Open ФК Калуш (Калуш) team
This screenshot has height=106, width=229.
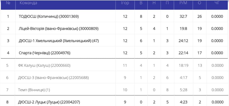click(x=44, y=65)
